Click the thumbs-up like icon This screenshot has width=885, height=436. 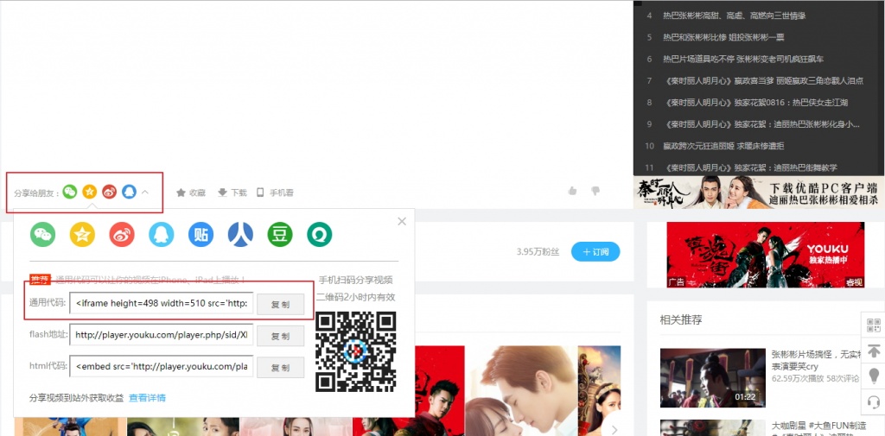point(572,191)
